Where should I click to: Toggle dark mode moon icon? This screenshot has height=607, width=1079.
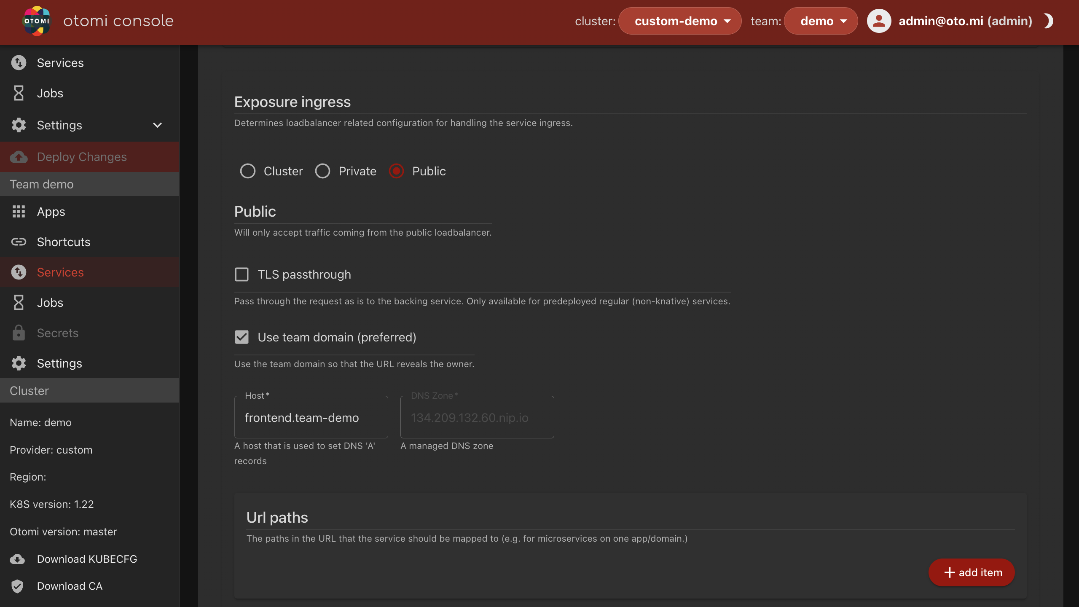pos(1048,21)
